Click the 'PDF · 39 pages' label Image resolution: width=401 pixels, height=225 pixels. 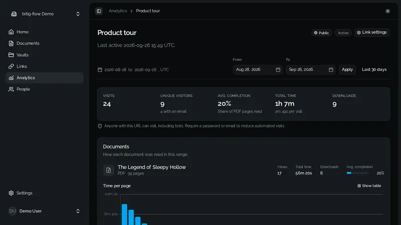pyautogui.click(x=131, y=173)
